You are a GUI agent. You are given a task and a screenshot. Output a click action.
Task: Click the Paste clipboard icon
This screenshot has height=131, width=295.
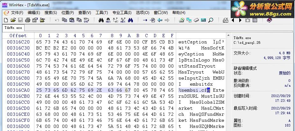[72, 20]
